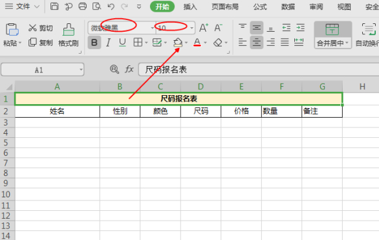
Task: Open the 审阅 tab
Action: (316, 6)
